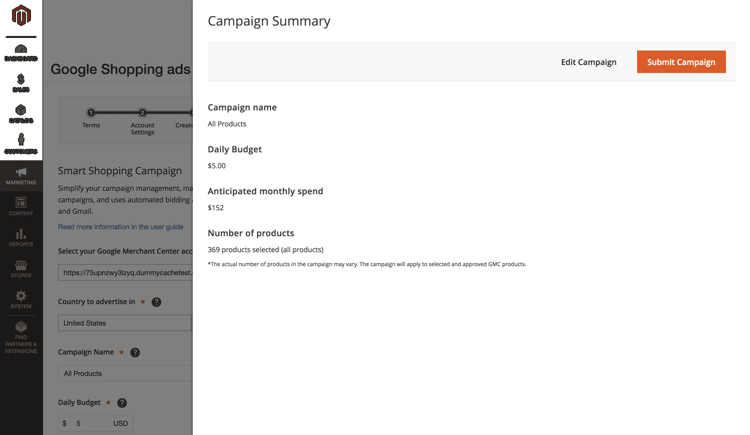The width and height of the screenshot is (750, 435).
Task: Expand the Google Merchant Center account dropdown
Action: 125,273
